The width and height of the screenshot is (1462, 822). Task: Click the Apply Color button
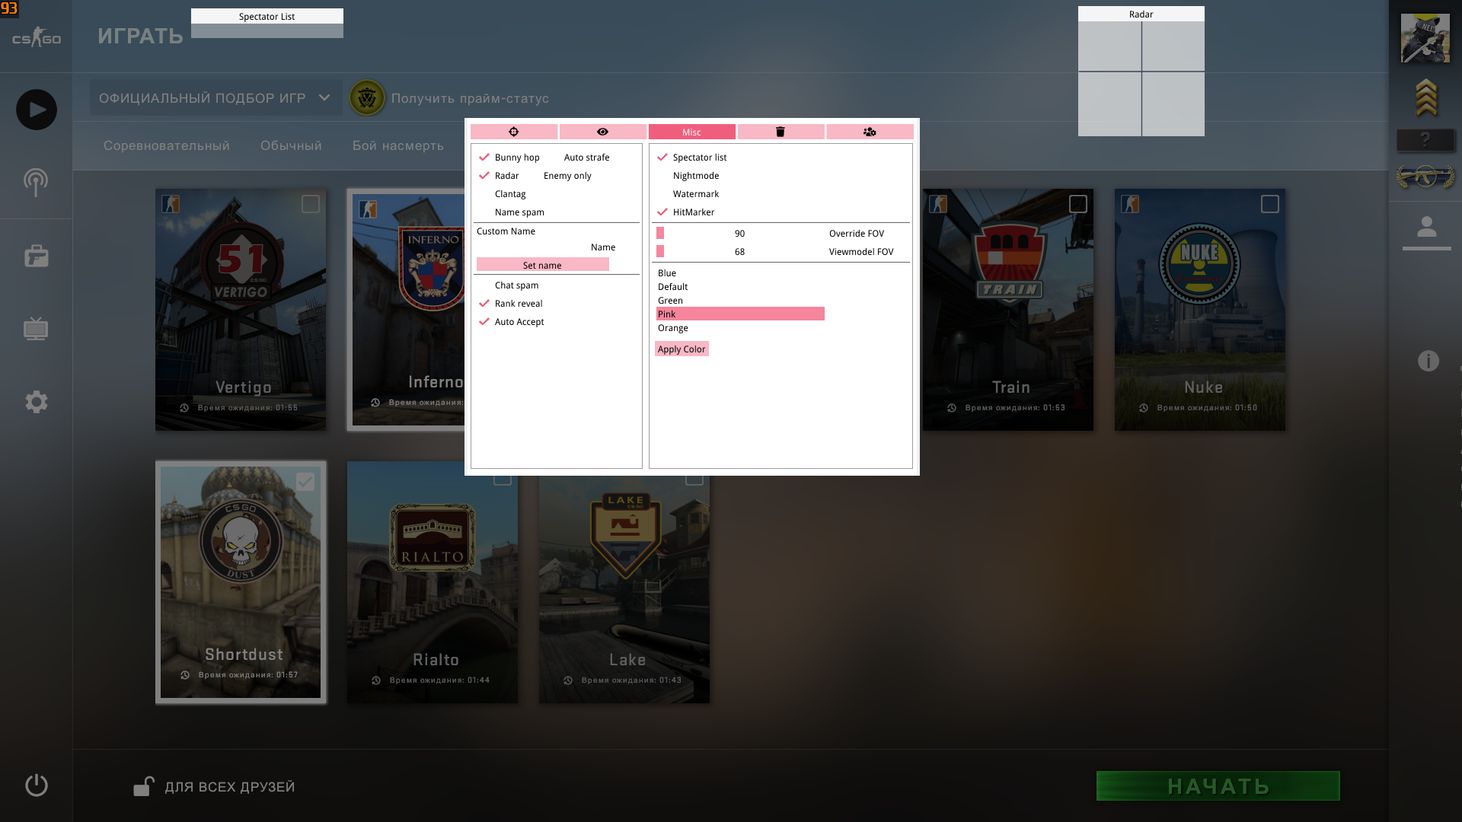(x=682, y=349)
